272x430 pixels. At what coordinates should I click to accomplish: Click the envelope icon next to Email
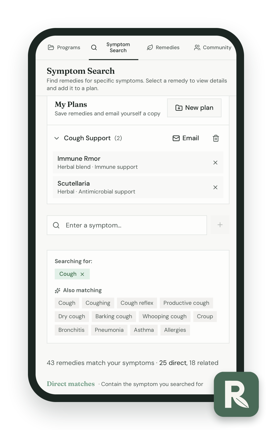point(176,138)
